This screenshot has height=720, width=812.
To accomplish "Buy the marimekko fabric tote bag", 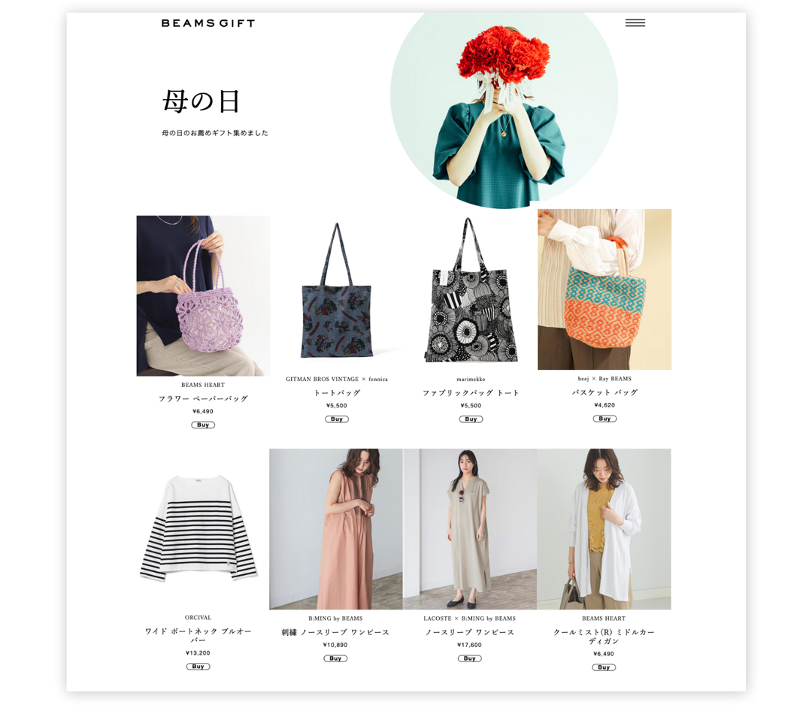I will tap(471, 419).
